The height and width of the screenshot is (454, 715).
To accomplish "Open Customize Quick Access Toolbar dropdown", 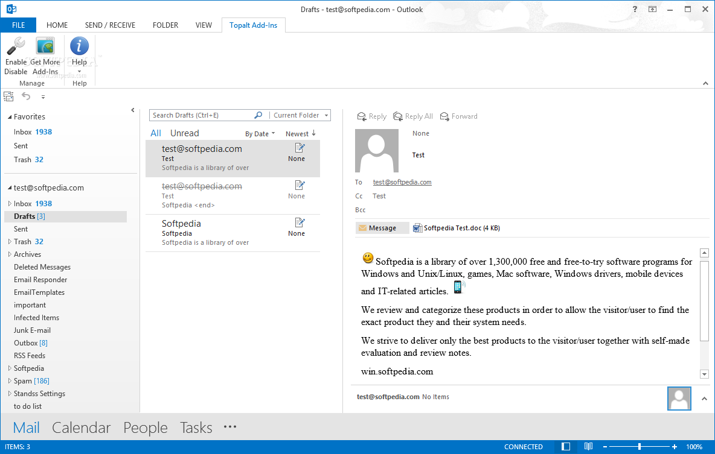I will click(43, 97).
